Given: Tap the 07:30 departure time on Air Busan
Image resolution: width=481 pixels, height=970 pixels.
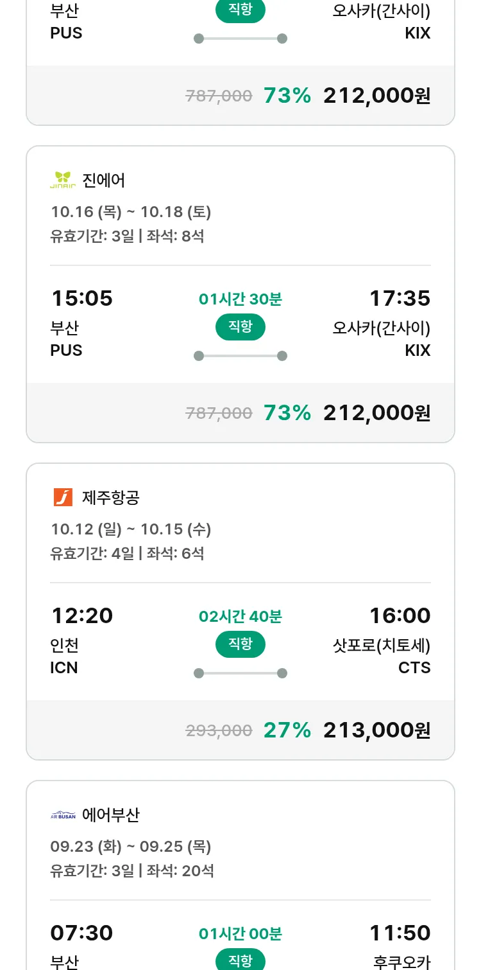Looking at the screenshot, I should [x=81, y=933].
